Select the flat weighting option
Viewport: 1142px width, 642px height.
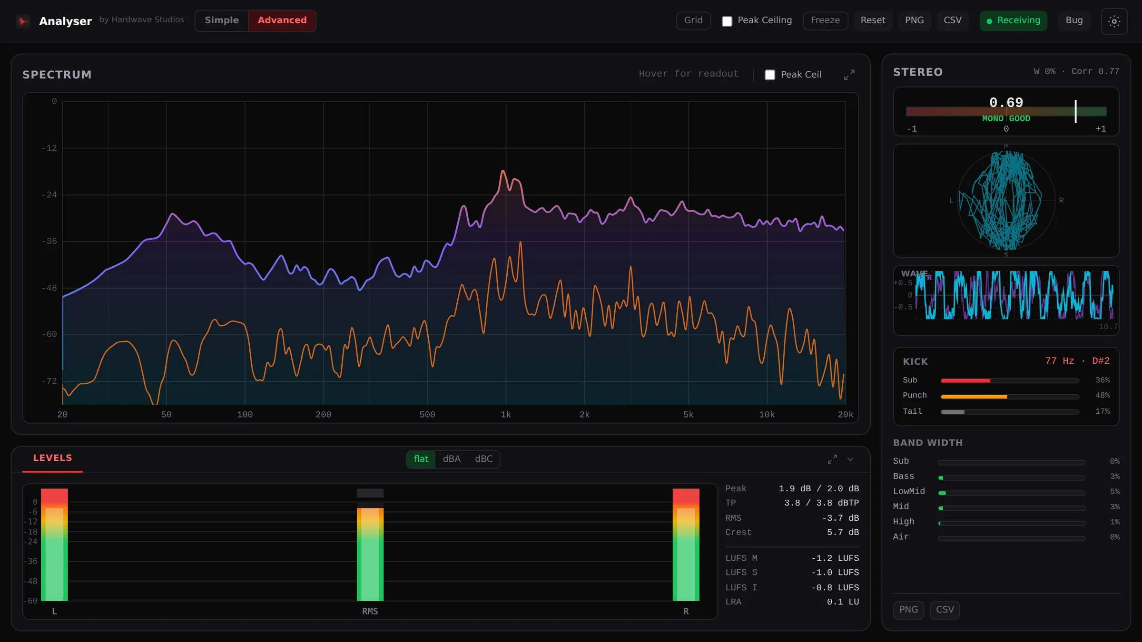(x=421, y=459)
